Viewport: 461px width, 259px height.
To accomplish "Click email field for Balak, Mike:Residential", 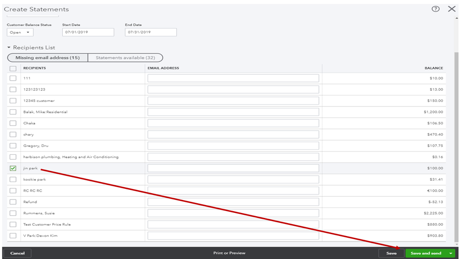I will coord(233,112).
